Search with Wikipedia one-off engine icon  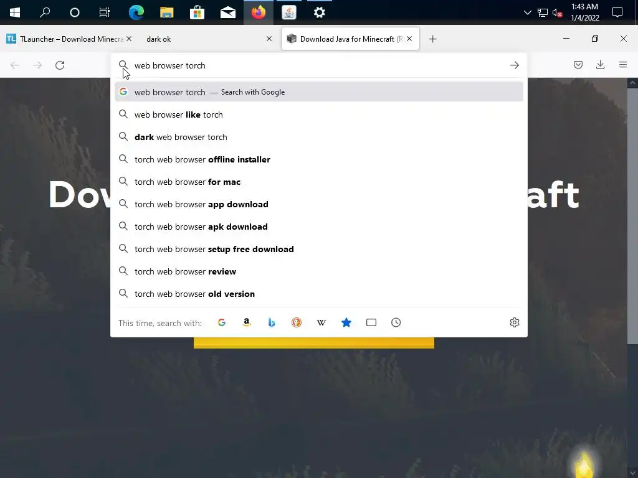(x=321, y=322)
